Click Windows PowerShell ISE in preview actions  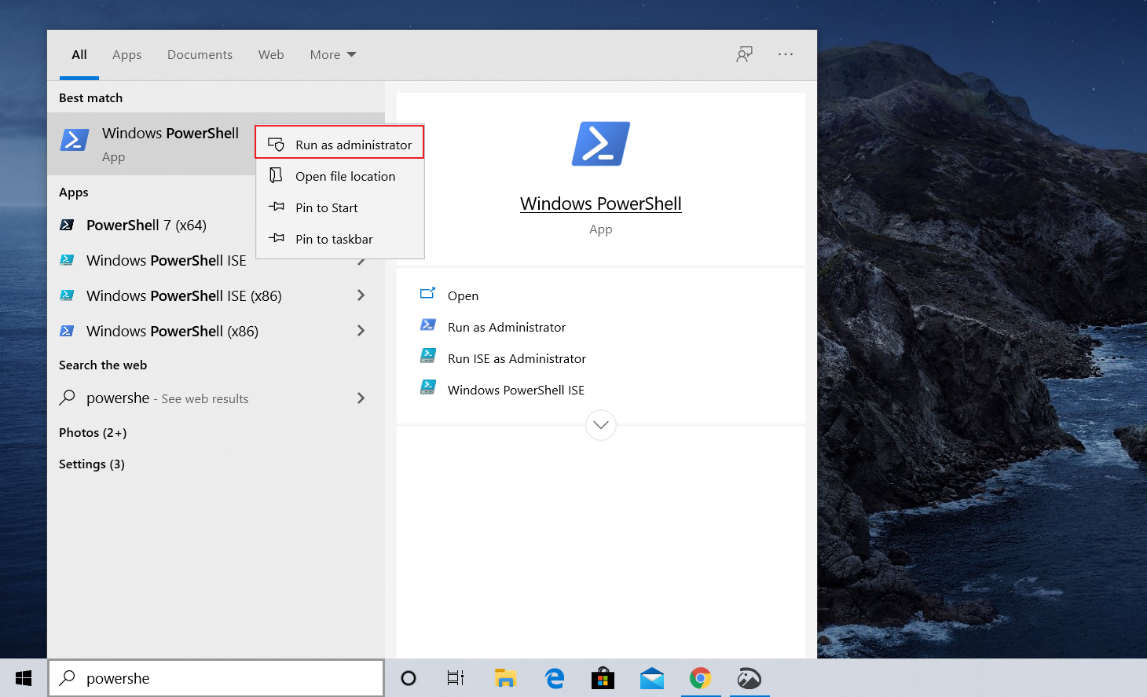point(516,390)
